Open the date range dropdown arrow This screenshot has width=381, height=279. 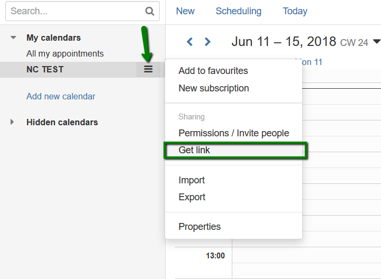[x=376, y=42]
